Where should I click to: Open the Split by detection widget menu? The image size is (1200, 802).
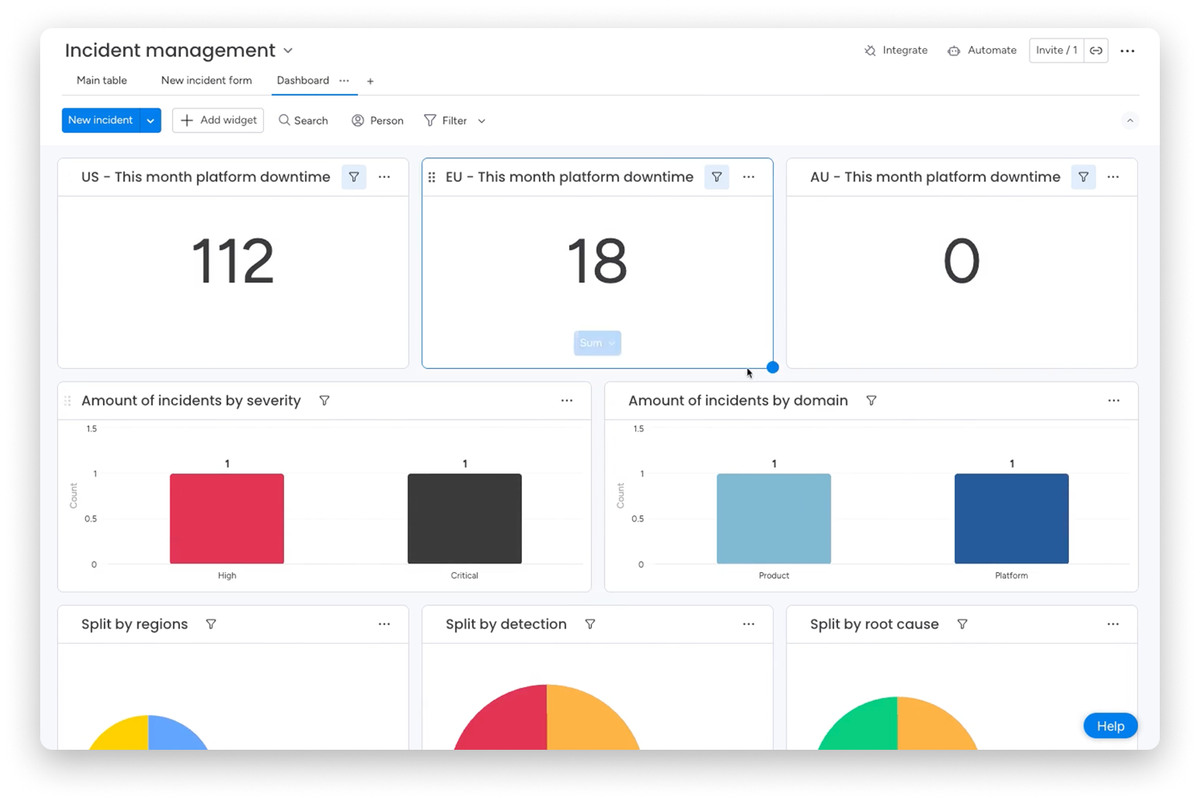749,624
